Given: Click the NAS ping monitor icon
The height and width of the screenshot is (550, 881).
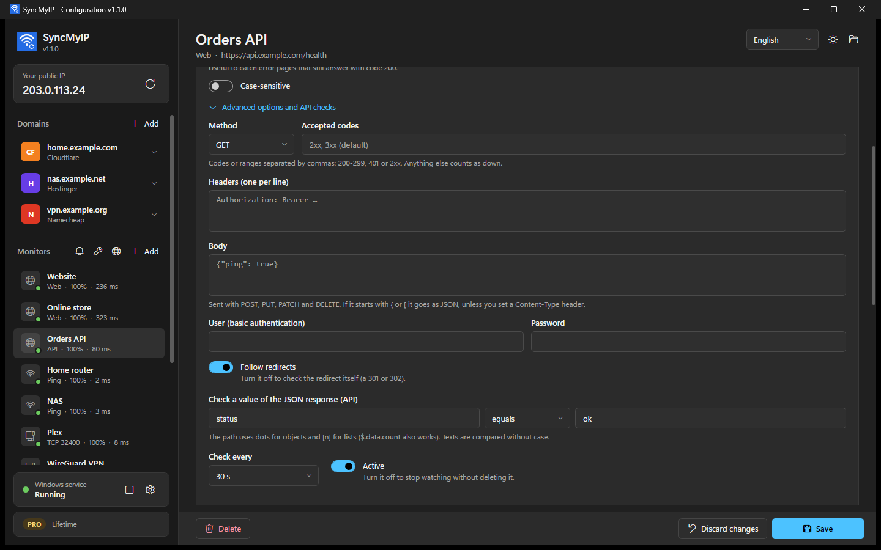Looking at the screenshot, I should (31, 405).
